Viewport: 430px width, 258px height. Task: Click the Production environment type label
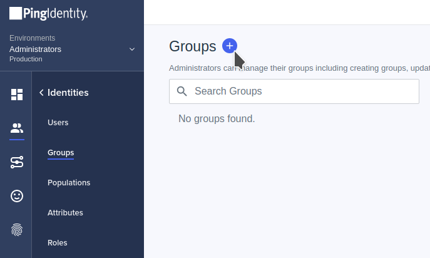click(26, 59)
